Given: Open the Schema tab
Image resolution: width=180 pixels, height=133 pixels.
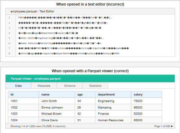Looking at the screenshot, I should coord(70,86).
